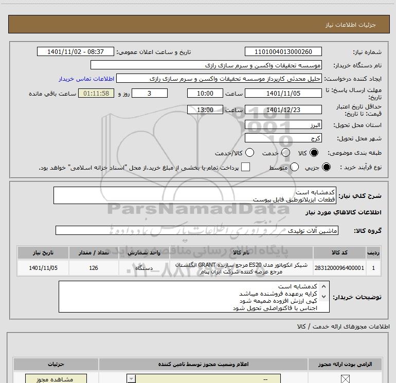Click the scroll up arrow in buyer notes
The width and height of the screenshot is (396, 383).
[323, 286]
